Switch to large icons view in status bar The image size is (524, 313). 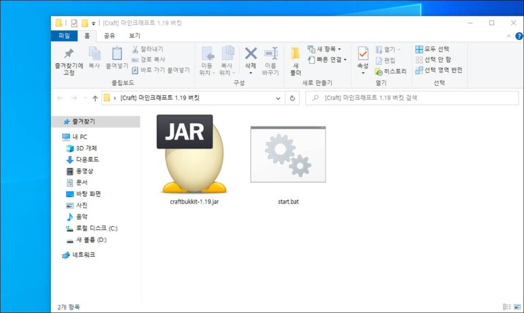pyautogui.click(x=517, y=307)
